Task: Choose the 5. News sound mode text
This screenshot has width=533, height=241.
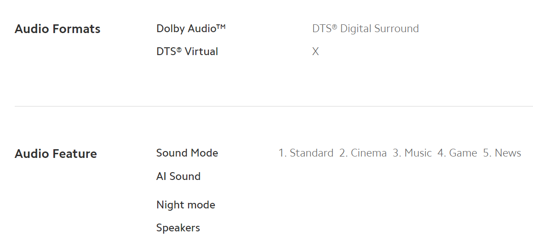Action: (x=502, y=153)
